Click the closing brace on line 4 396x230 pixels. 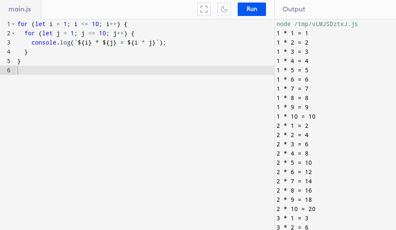[x=26, y=52]
